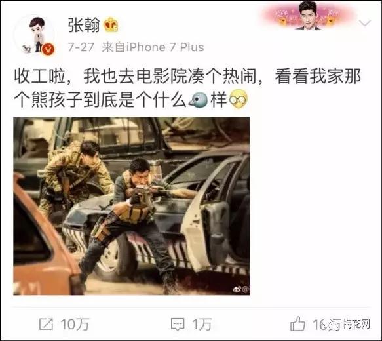Click the orange verified V badge
The image size is (382, 341).
48,49
